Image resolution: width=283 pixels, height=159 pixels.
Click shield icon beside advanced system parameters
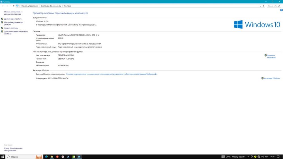[x=2, y=32]
